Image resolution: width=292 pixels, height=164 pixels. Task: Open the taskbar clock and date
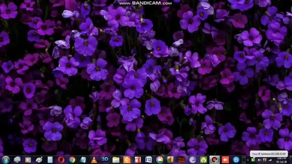click(282, 160)
